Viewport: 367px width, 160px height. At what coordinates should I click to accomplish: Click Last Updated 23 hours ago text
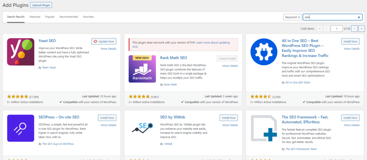99,96
